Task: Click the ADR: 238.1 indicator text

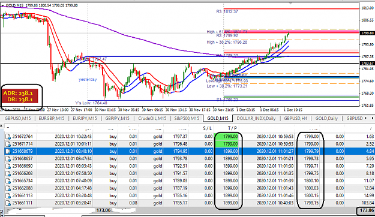Action: pyautogui.click(x=18, y=93)
